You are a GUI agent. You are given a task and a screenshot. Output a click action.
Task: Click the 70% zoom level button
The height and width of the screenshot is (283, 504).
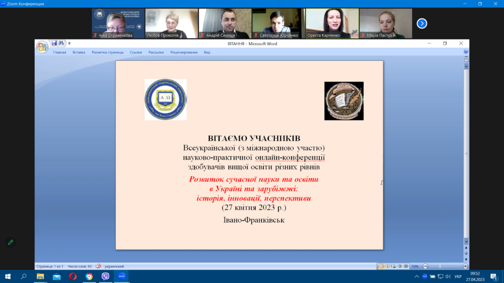click(414, 266)
